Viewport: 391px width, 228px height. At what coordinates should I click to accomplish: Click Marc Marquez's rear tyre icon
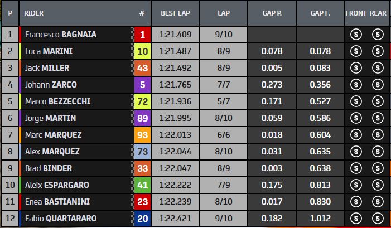(x=377, y=135)
